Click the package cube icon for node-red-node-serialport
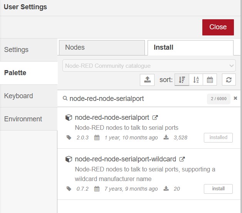The image size is (242, 213). [x=69, y=117]
